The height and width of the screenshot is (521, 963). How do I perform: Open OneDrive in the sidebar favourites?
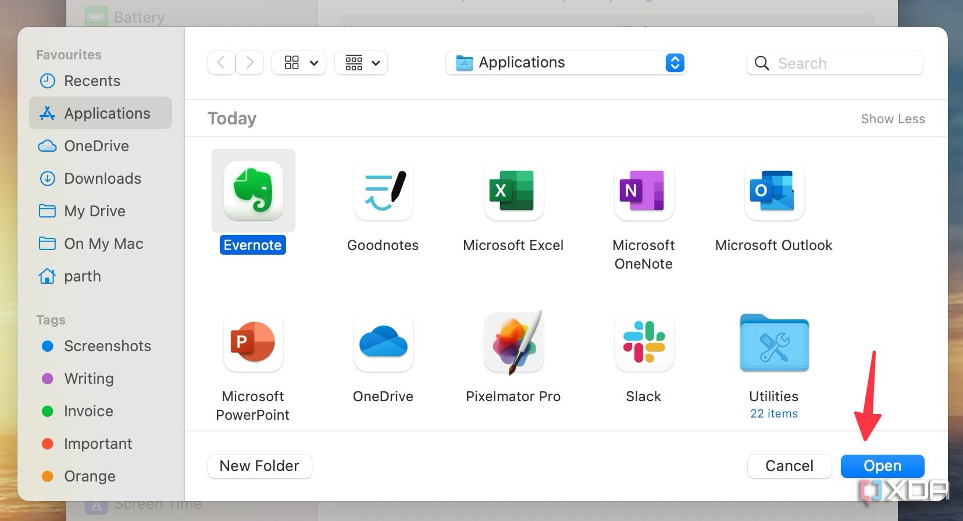pos(101,146)
